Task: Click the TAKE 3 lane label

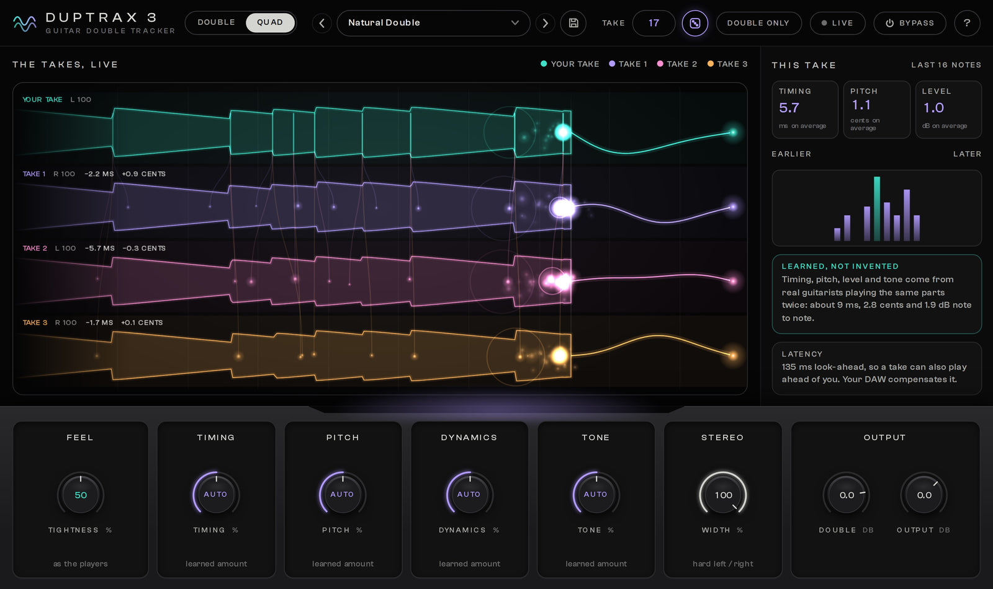Action: (35, 322)
